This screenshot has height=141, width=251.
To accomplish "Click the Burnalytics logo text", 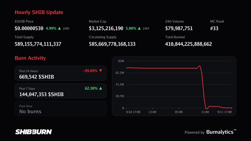I will (x=221, y=132).
